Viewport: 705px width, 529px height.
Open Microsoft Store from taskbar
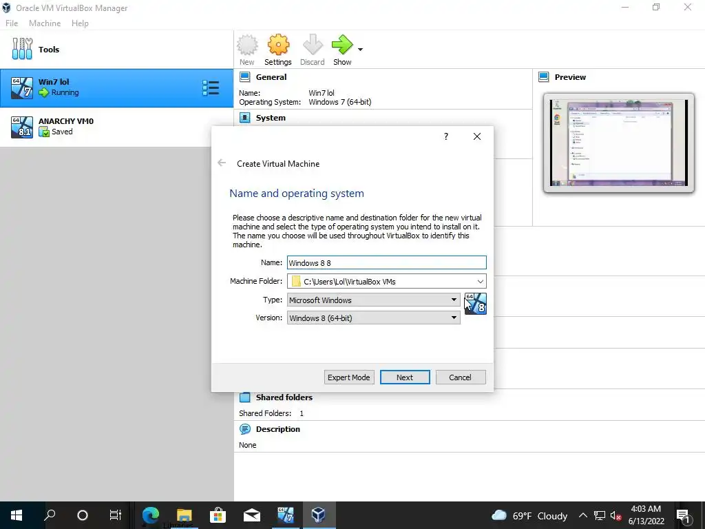[218, 515]
